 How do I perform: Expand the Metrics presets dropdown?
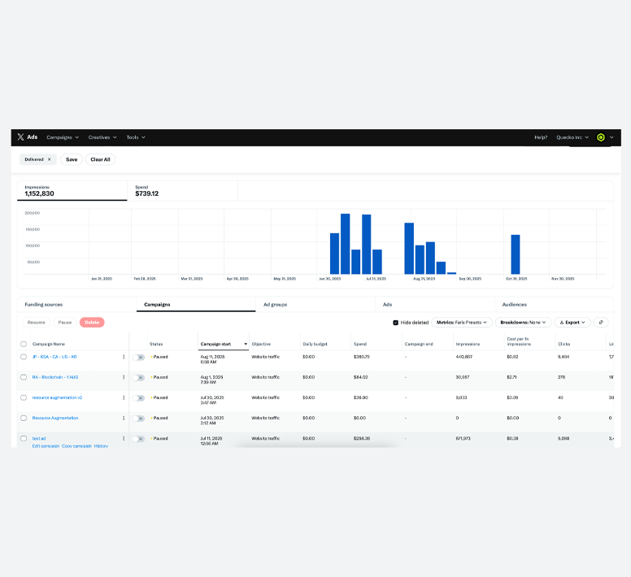(x=461, y=323)
